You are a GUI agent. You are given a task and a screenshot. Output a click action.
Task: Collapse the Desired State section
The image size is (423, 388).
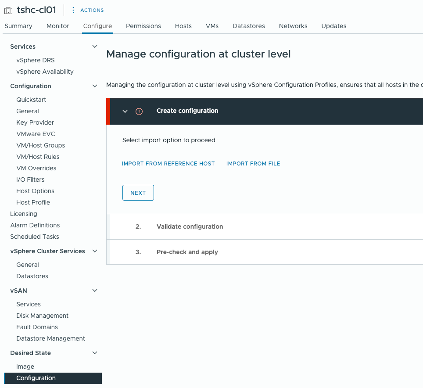(94, 353)
